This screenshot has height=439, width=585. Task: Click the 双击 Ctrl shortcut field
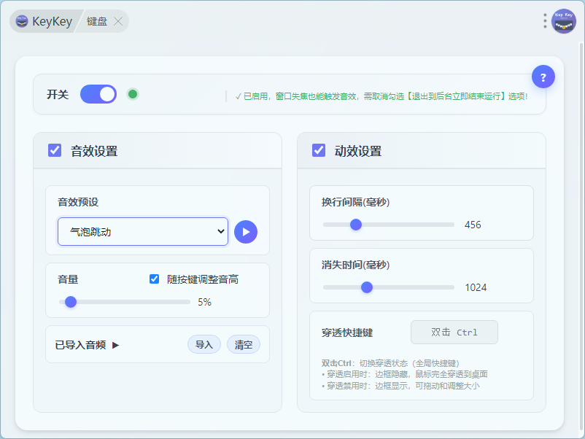click(454, 333)
